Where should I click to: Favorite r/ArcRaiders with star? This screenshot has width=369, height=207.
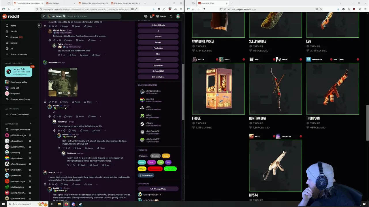(30, 170)
